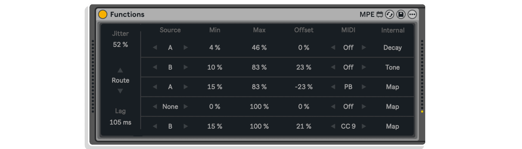This screenshot has width=522, height=149.
Task: Select previous MIDI option on the PB row
Action: [333, 87]
